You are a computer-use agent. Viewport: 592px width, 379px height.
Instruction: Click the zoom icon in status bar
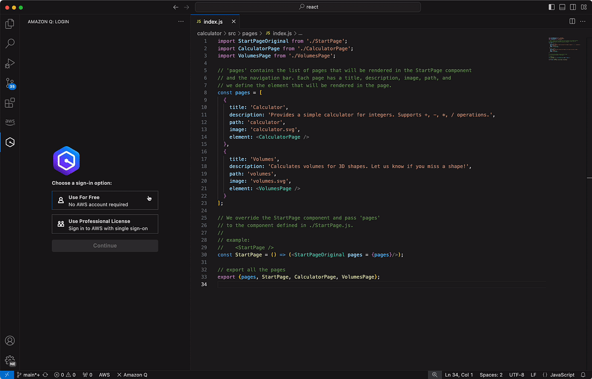pos(435,375)
